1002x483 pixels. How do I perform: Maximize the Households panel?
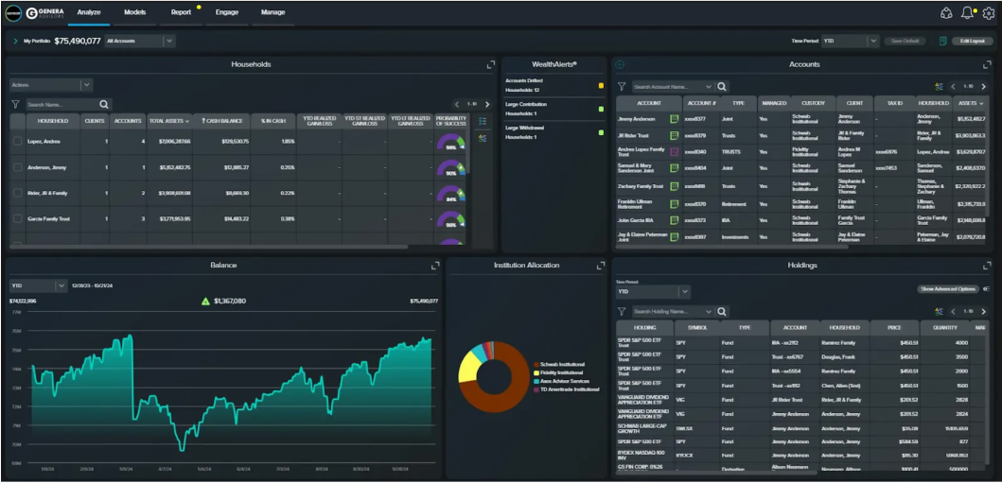pyautogui.click(x=491, y=64)
